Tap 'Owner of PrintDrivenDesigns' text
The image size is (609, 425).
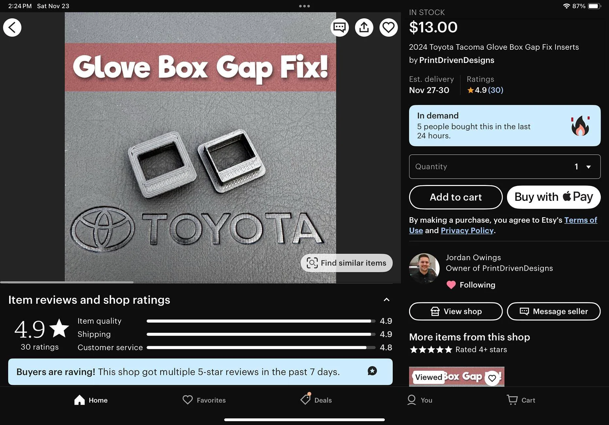click(499, 268)
